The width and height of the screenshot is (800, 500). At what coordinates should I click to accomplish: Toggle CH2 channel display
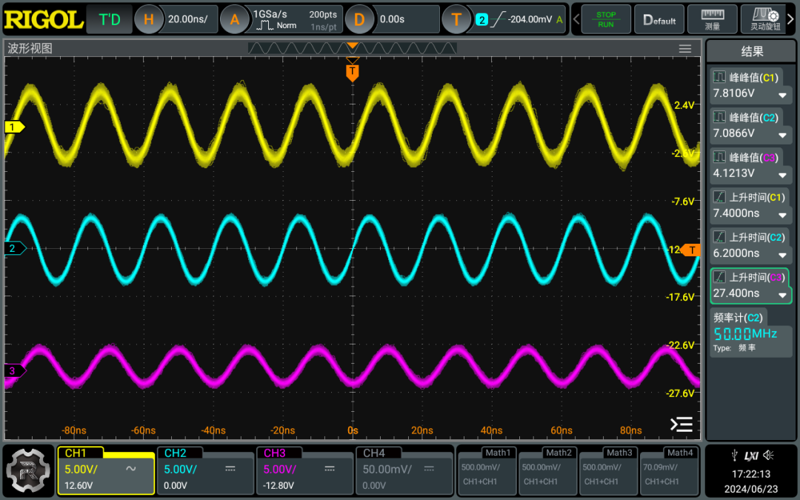point(206,470)
